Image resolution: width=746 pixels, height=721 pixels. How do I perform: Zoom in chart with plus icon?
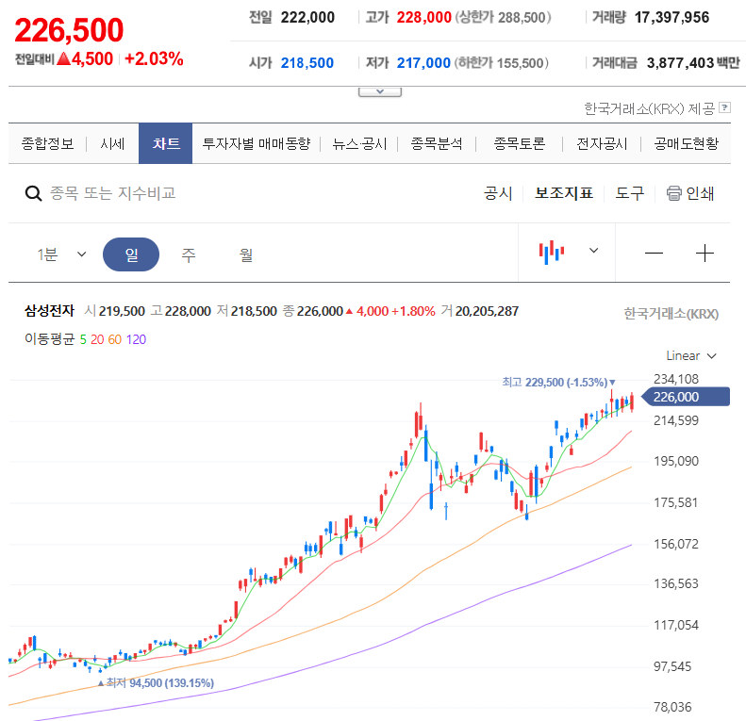click(705, 253)
